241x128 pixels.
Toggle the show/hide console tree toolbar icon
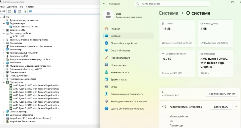[x=10, y=11]
